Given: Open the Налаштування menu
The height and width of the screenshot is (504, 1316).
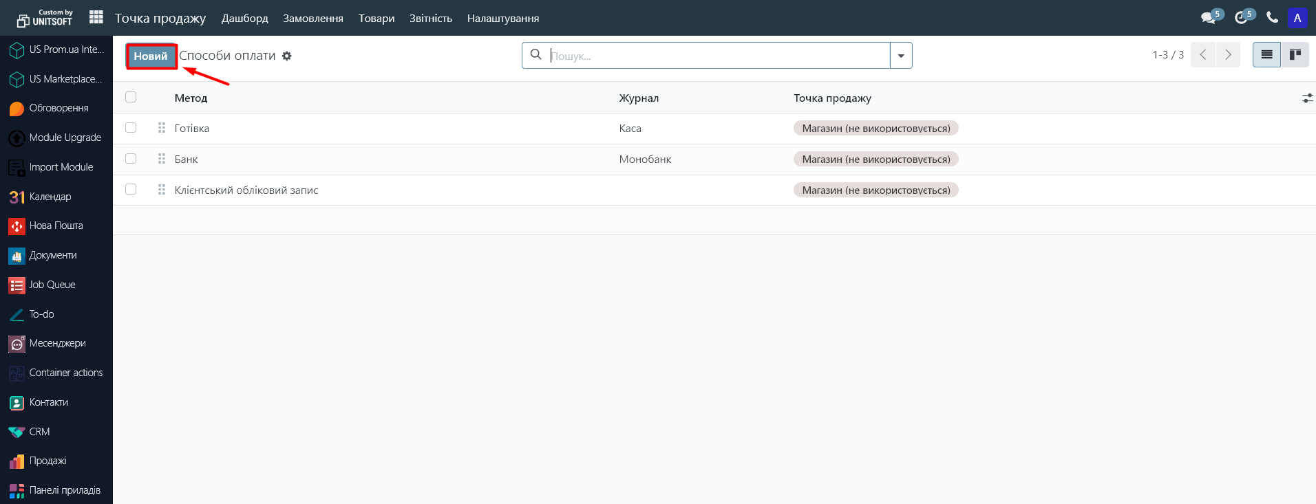Looking at the screenshot, I should pos(502,19).
